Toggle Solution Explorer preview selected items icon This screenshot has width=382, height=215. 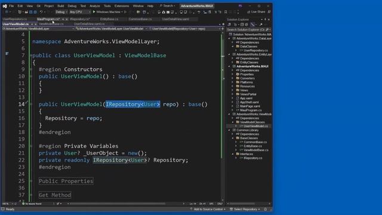click(253, 24)
